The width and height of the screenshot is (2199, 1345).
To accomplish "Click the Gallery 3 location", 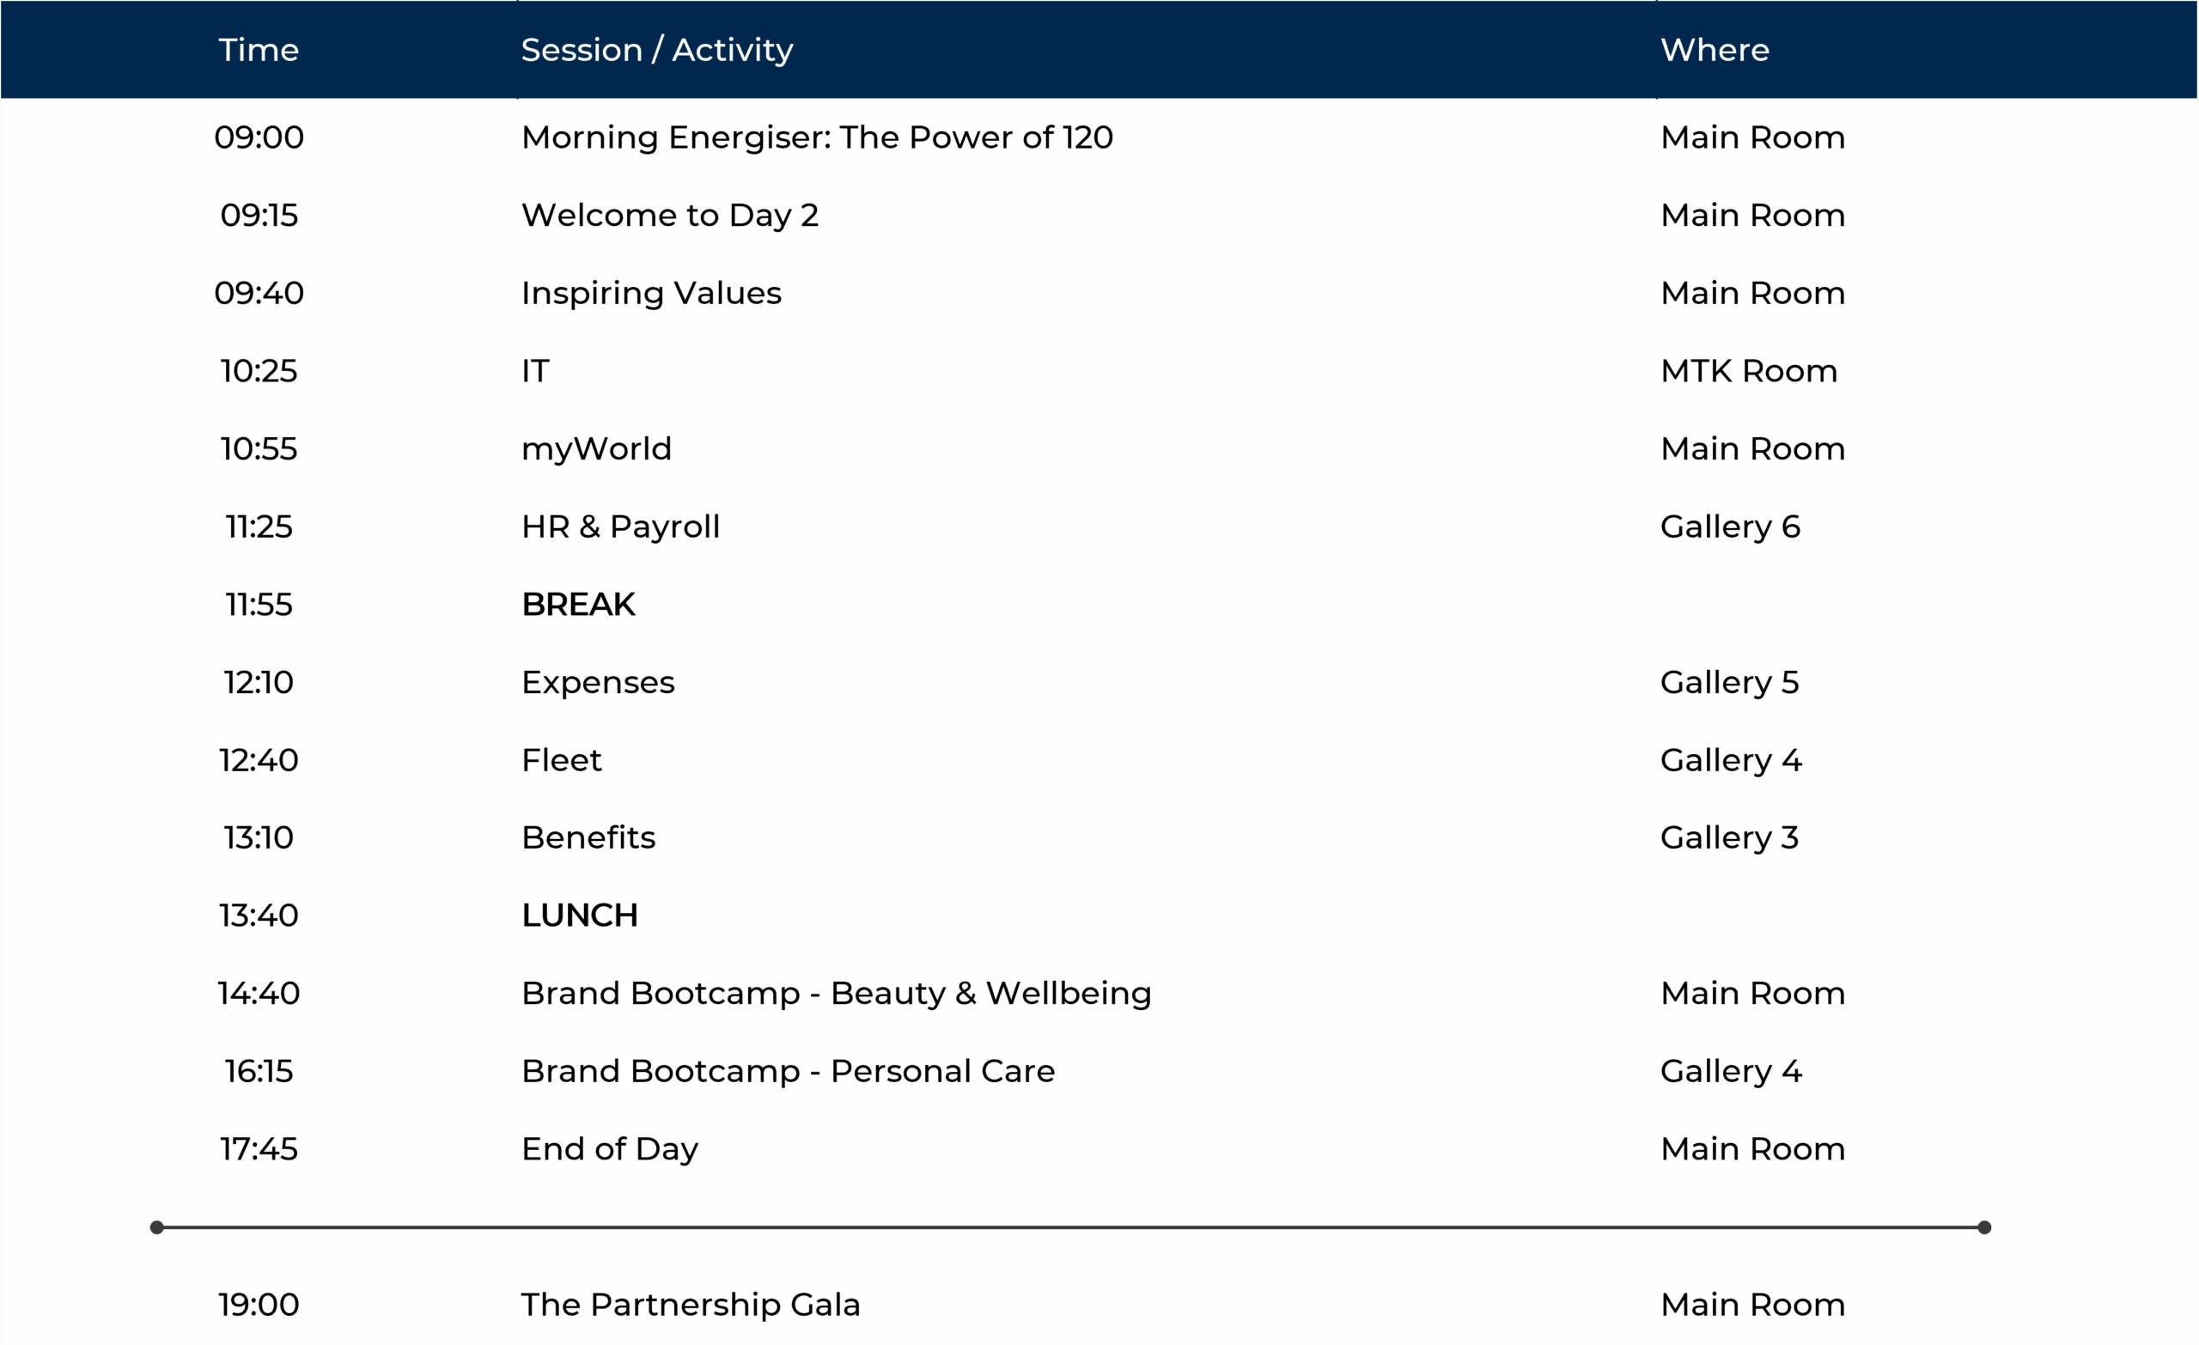I will coord(1728,837).
